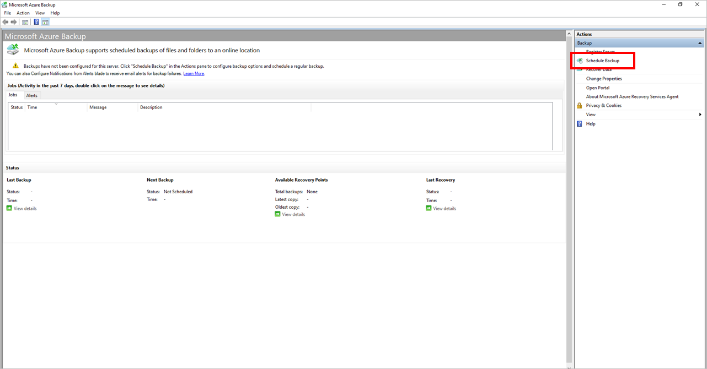
Task: Click the back navigation arrow
Action: (x=6, y=21)
